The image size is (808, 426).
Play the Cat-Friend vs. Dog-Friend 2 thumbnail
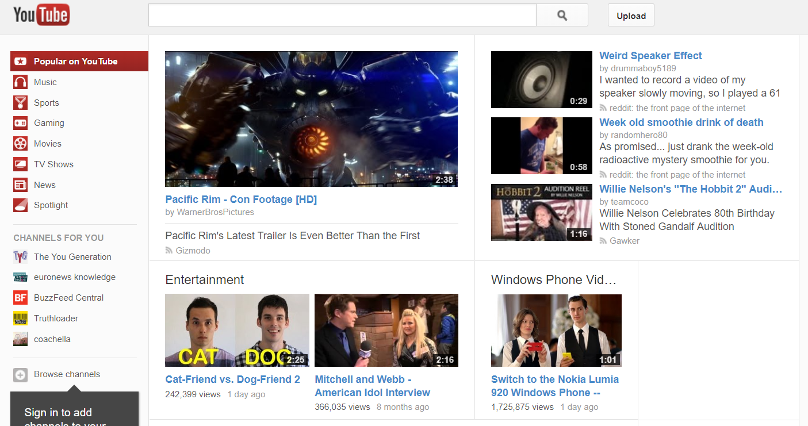(237, 331)
